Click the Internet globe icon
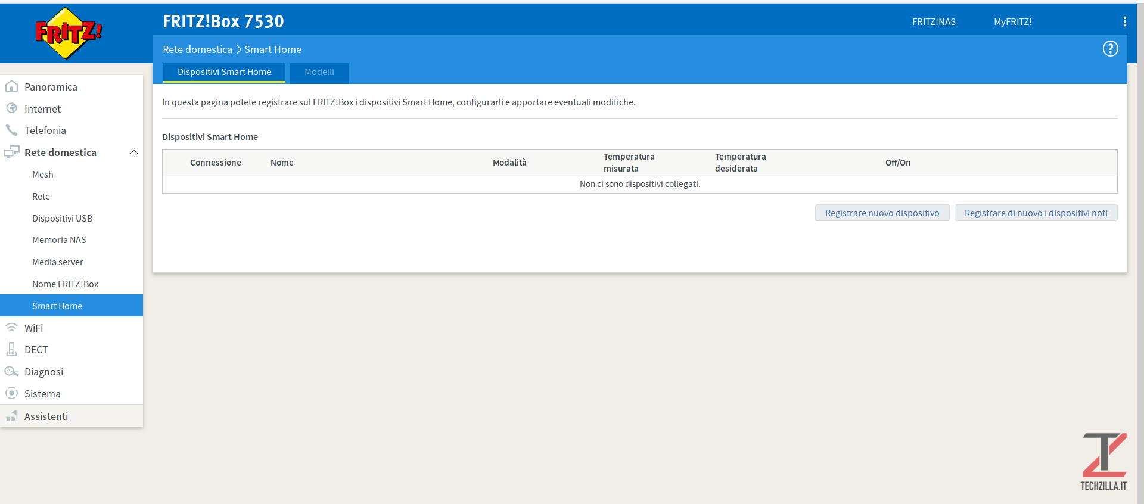1144x504 pixels. coord(11,108)
